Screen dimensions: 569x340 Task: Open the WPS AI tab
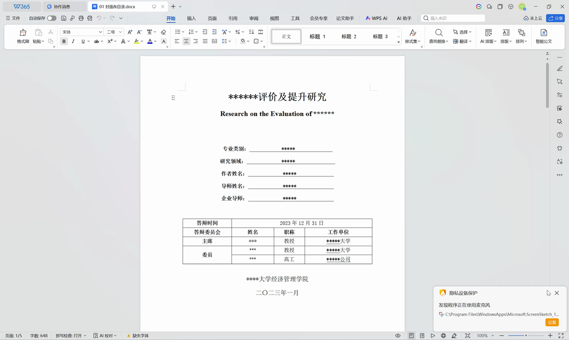pyautogui.click(x=377, y=18)
